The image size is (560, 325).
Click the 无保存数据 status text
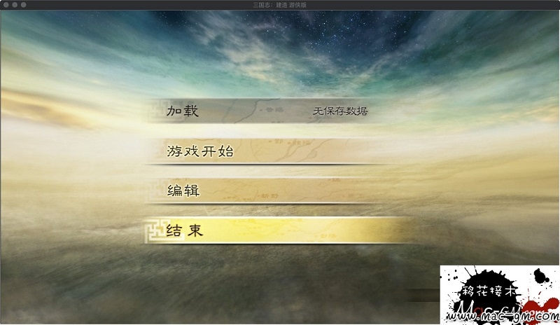(x=340, y=111)
